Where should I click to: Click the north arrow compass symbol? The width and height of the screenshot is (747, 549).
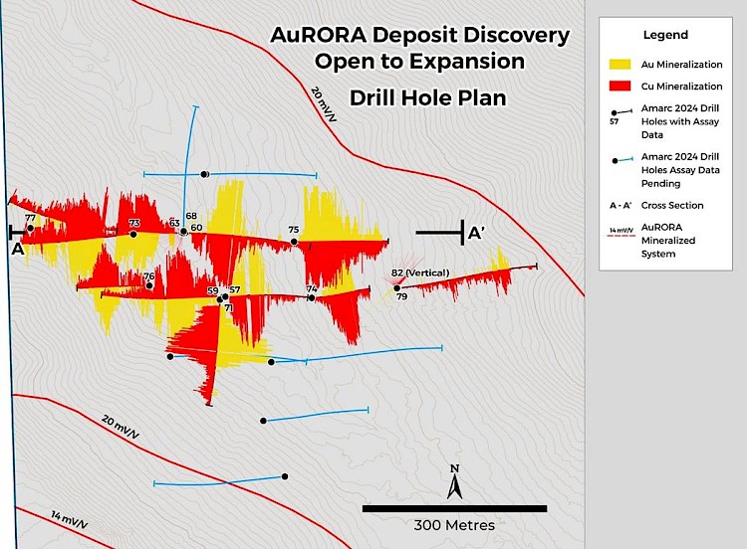454,484
